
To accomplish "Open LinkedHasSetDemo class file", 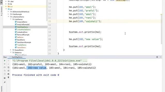I will click(x=24, y=30).
